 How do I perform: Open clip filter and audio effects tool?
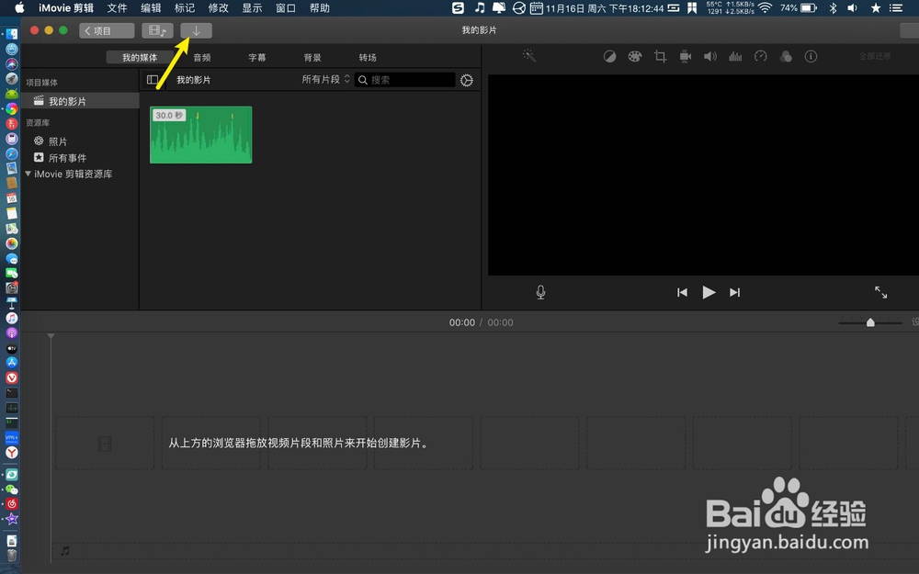click(x=786, y=56)
